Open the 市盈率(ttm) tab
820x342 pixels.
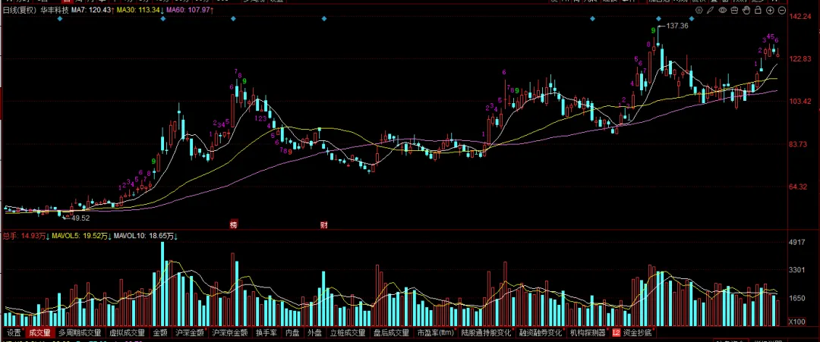[x=435, y=333]
